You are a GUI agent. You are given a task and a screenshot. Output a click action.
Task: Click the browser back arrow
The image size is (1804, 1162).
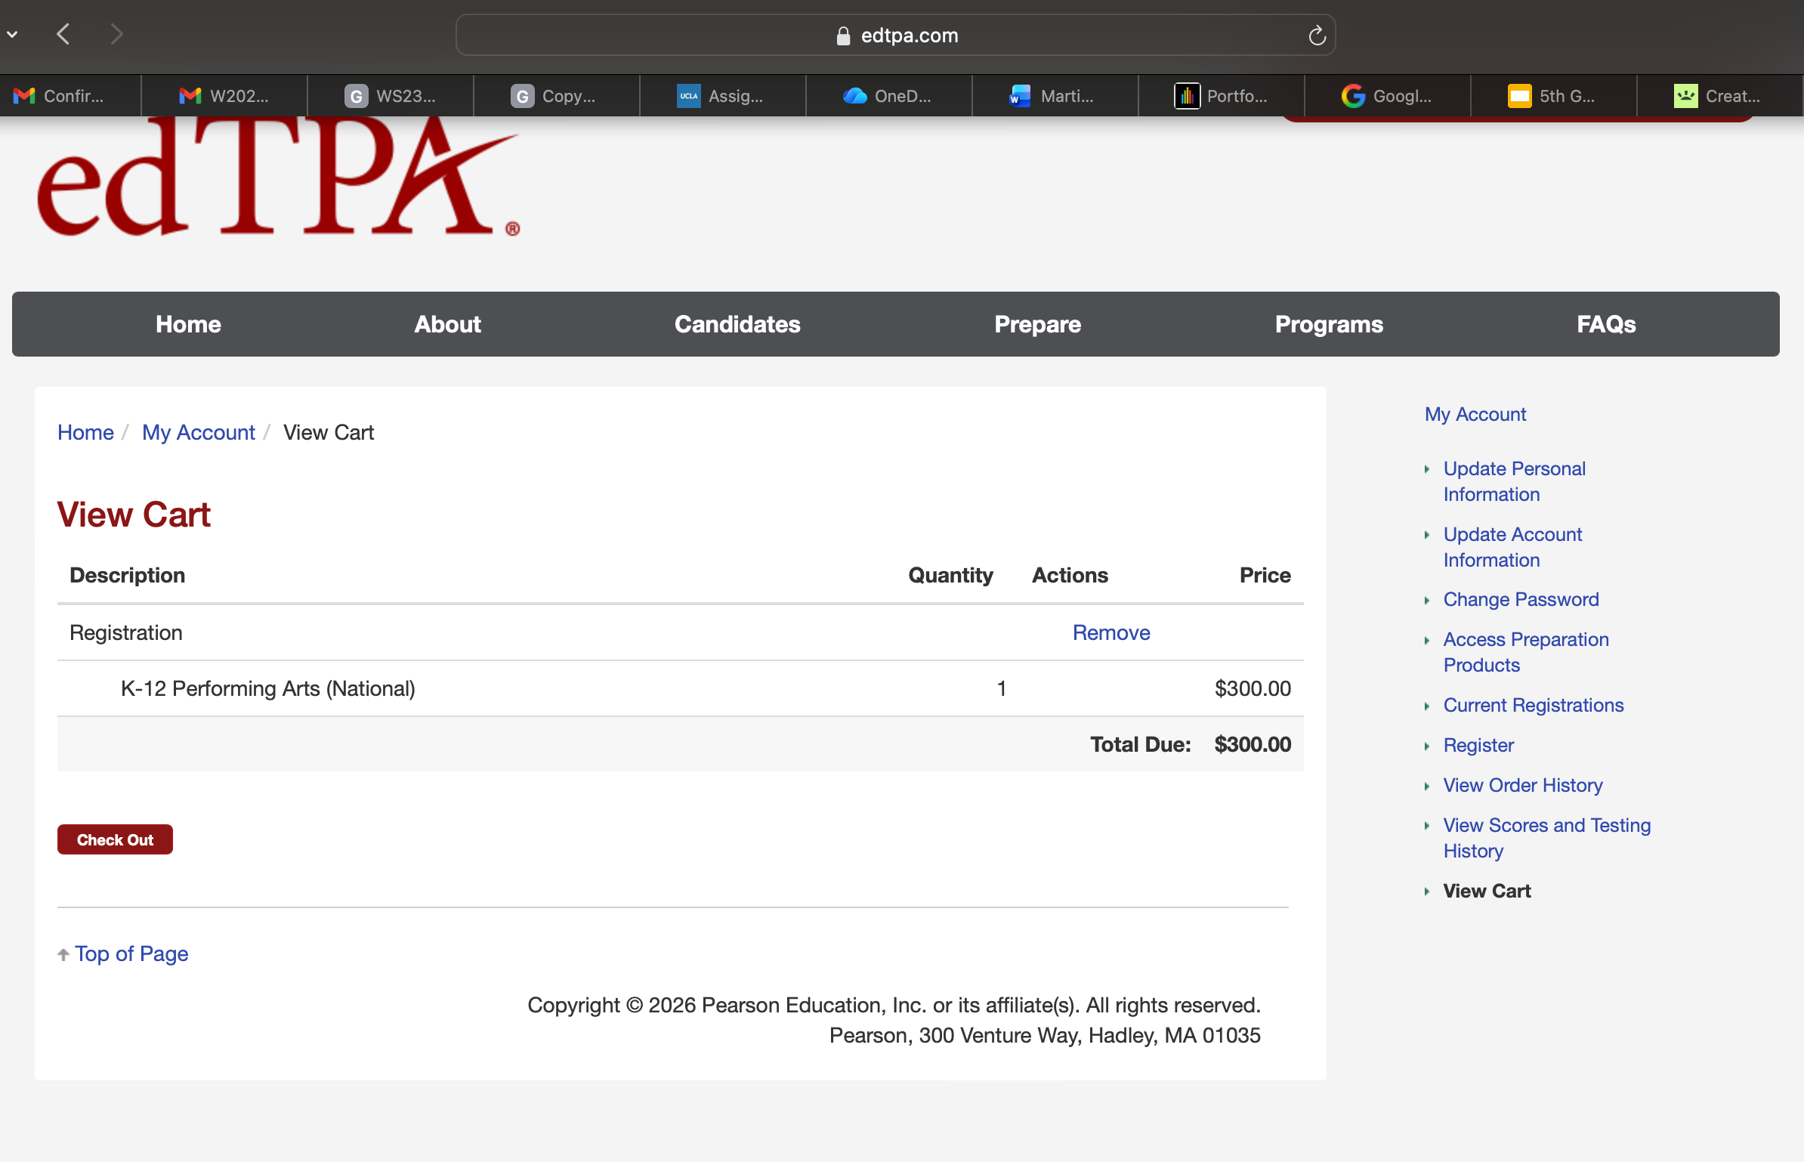pos(63,34)
